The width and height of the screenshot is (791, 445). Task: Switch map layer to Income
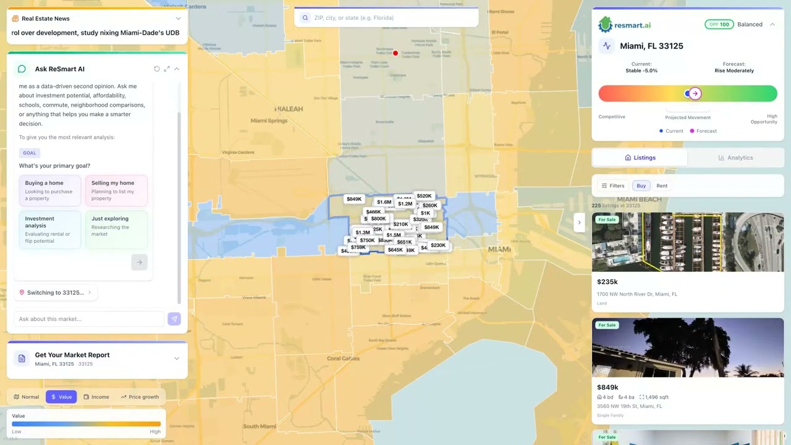(96, 397)
